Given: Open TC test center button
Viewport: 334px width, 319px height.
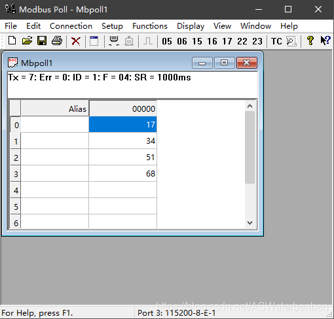Looking at the screenshot, I should [276, 41].
